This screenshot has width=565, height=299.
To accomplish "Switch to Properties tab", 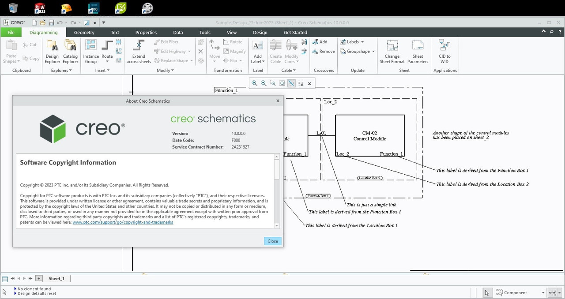I will click(146, 32).
